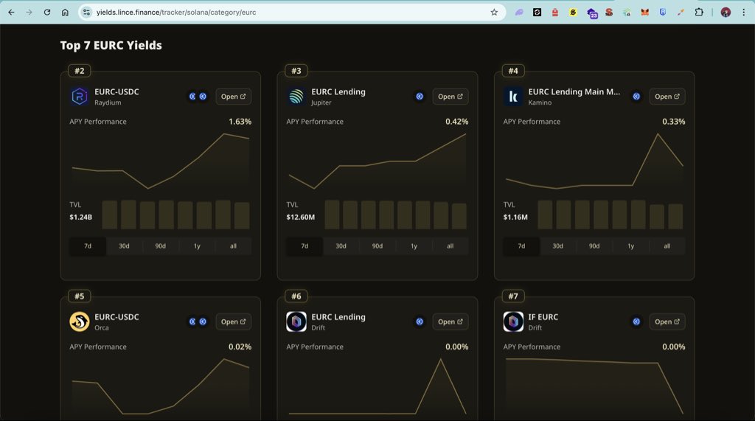755x421 pixels.
Task: Click the Kamino APY performance chart
Action: pyautogui.click(x=594, y=161)
